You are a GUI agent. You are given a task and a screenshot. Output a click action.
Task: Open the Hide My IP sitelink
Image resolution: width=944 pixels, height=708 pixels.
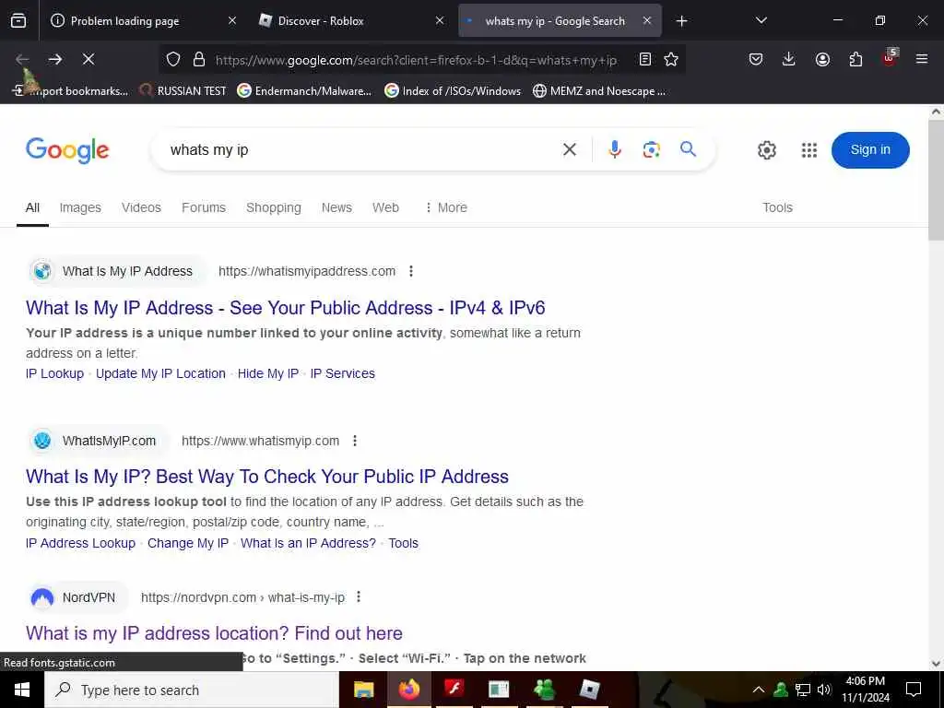tap(268, 373)
